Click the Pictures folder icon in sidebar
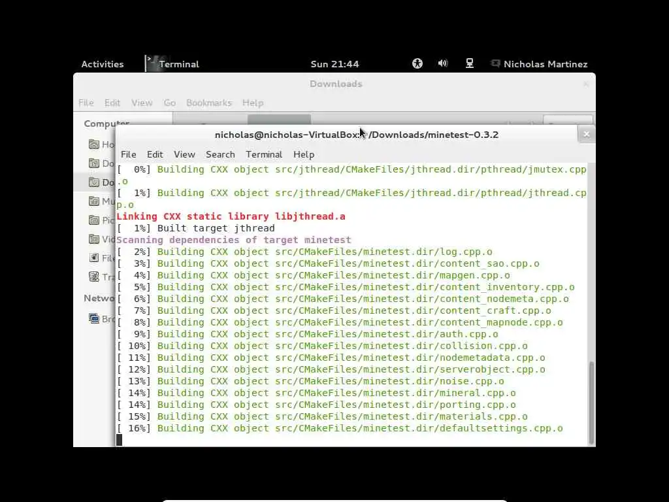Screen dimensions: 669x502 click(94, 220)
